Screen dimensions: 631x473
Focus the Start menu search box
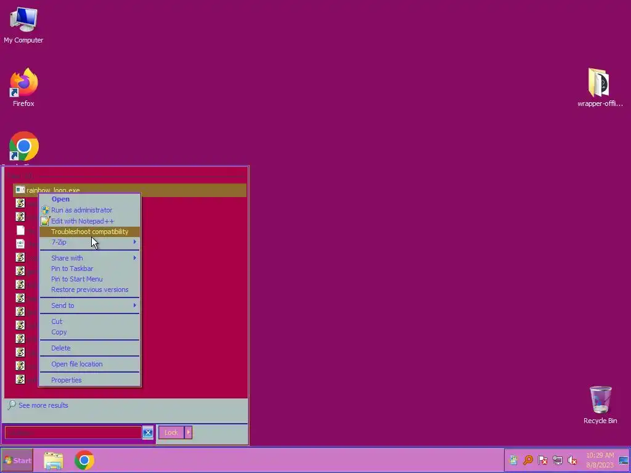point(73,433)
